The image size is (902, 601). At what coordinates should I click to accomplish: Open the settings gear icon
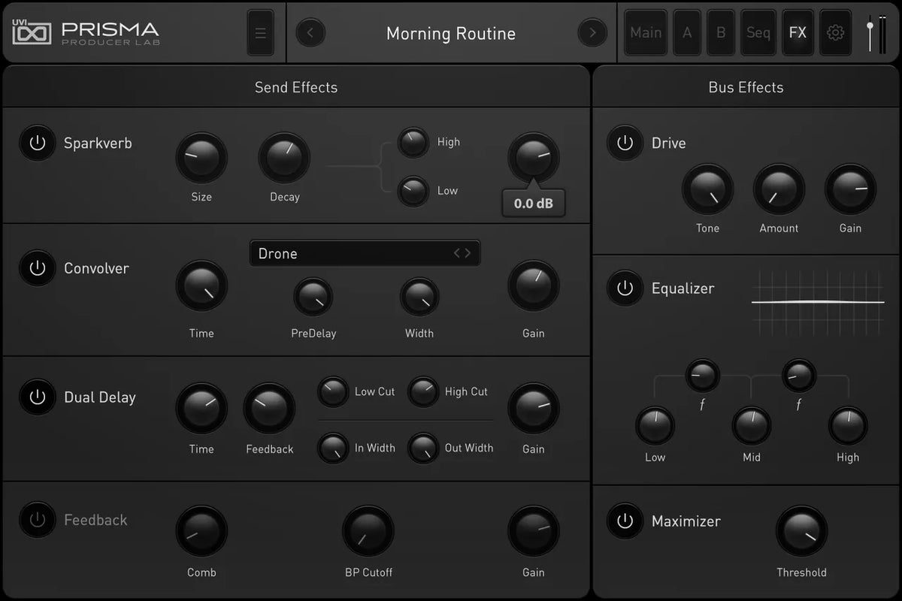click(x=835, y=33)
